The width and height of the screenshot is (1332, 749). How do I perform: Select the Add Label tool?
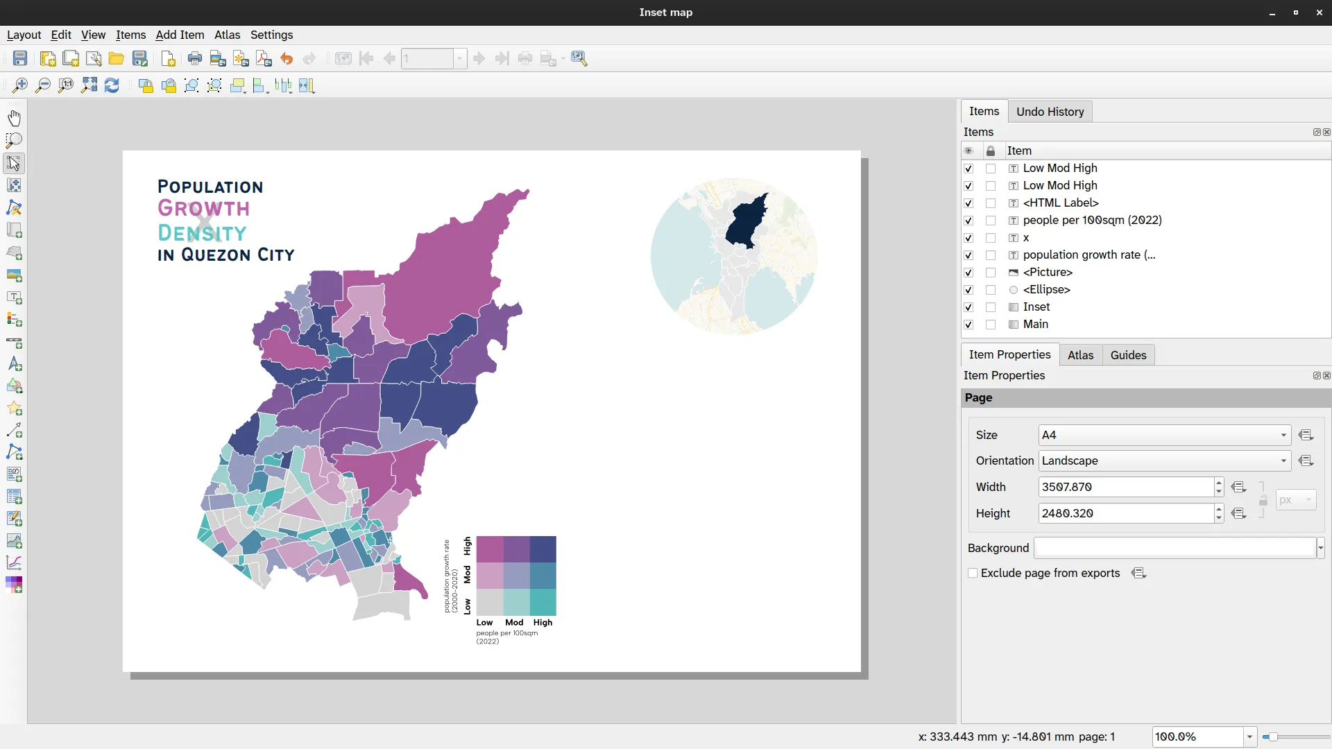pyautogui.click(x=14, y=298)
